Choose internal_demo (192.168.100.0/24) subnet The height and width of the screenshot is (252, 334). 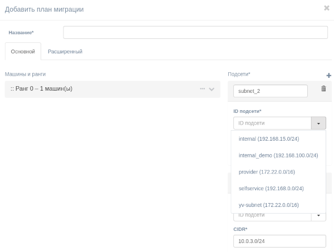278,155
